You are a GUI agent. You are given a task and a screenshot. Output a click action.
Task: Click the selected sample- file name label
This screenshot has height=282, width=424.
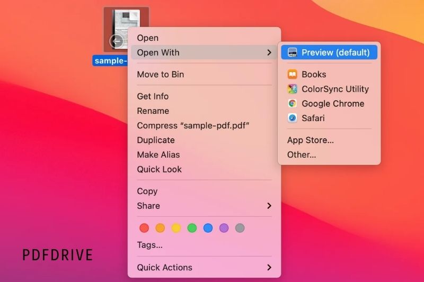coord(110,61)
